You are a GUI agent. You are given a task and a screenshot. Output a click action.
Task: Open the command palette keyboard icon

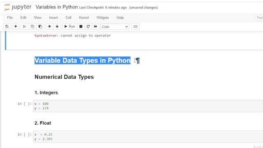[135, 26]
